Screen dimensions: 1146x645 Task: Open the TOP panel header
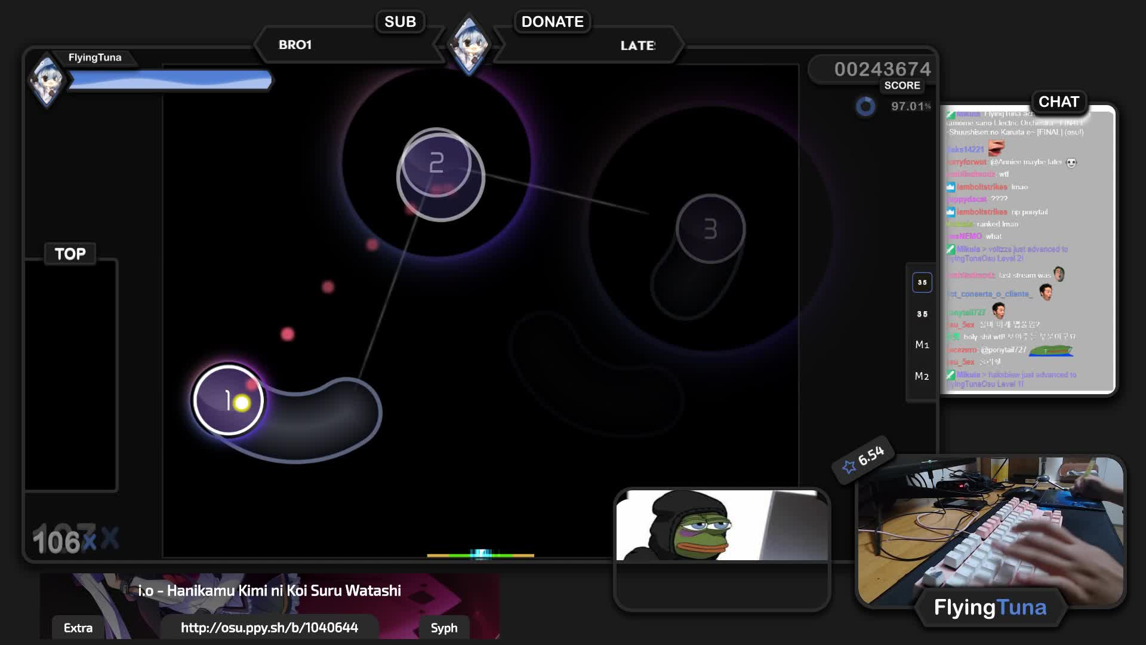(x=70, y=254)
